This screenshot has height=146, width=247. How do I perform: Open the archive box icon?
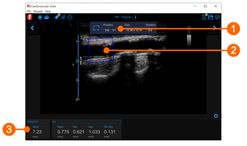[46, 17]
